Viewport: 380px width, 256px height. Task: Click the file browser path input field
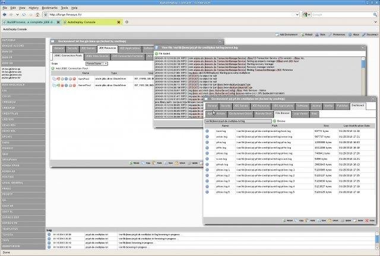[238, 121]
